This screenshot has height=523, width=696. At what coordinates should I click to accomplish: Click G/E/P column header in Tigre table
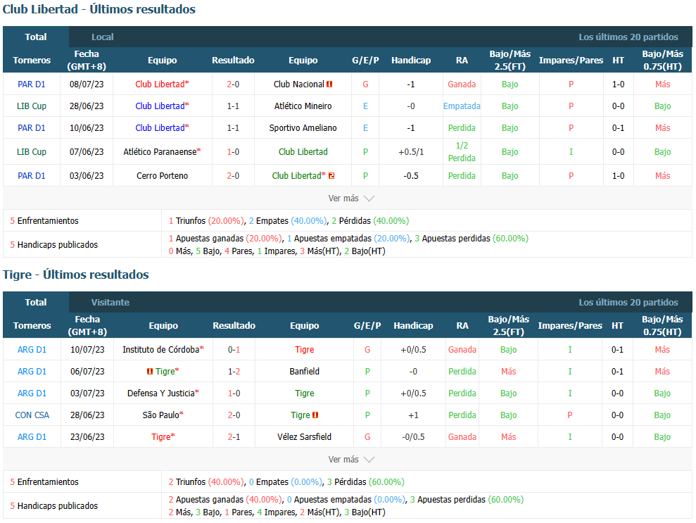pos(367,325)
